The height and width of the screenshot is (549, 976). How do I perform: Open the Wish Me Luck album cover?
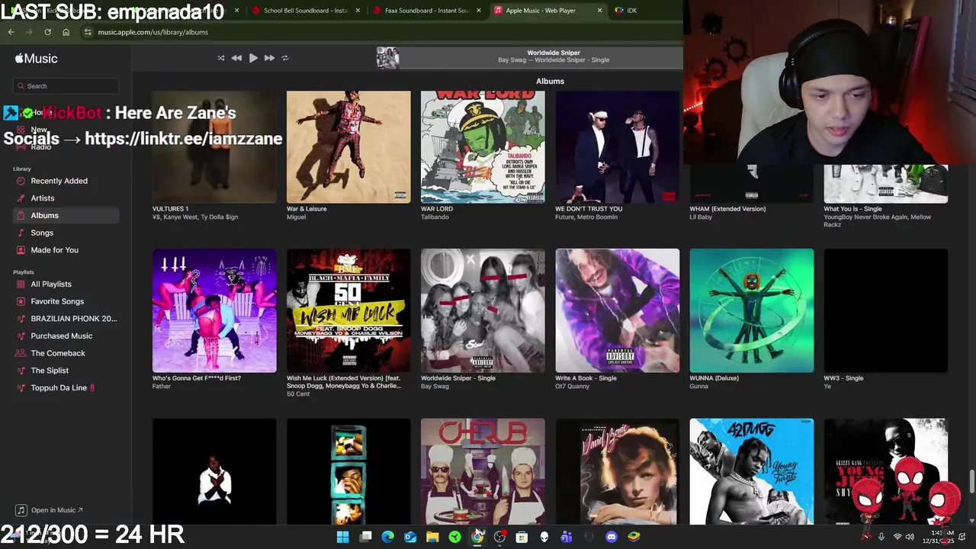(348, 310)
